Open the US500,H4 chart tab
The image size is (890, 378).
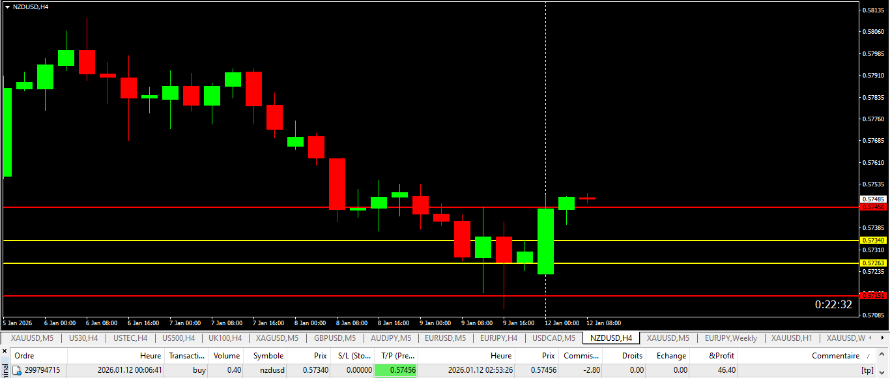click(x=179, y=338)
